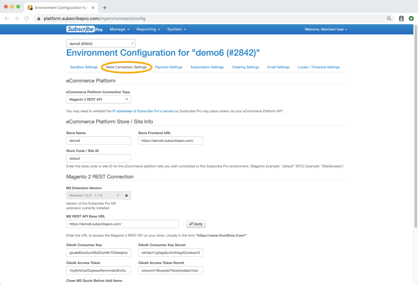Click the browser back arrow
Viewport: 418px width, 284px height.
click(x=7, y=18)
